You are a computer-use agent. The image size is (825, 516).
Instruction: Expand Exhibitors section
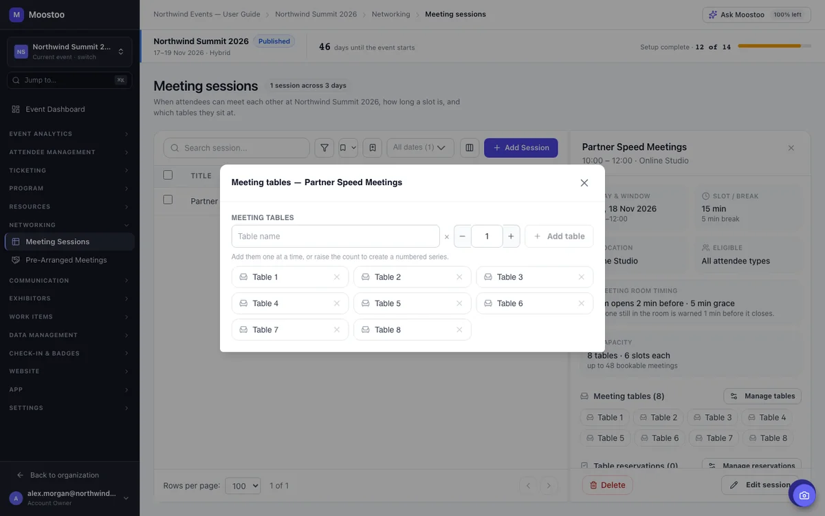pyautogui.click(x=69, y=299)
